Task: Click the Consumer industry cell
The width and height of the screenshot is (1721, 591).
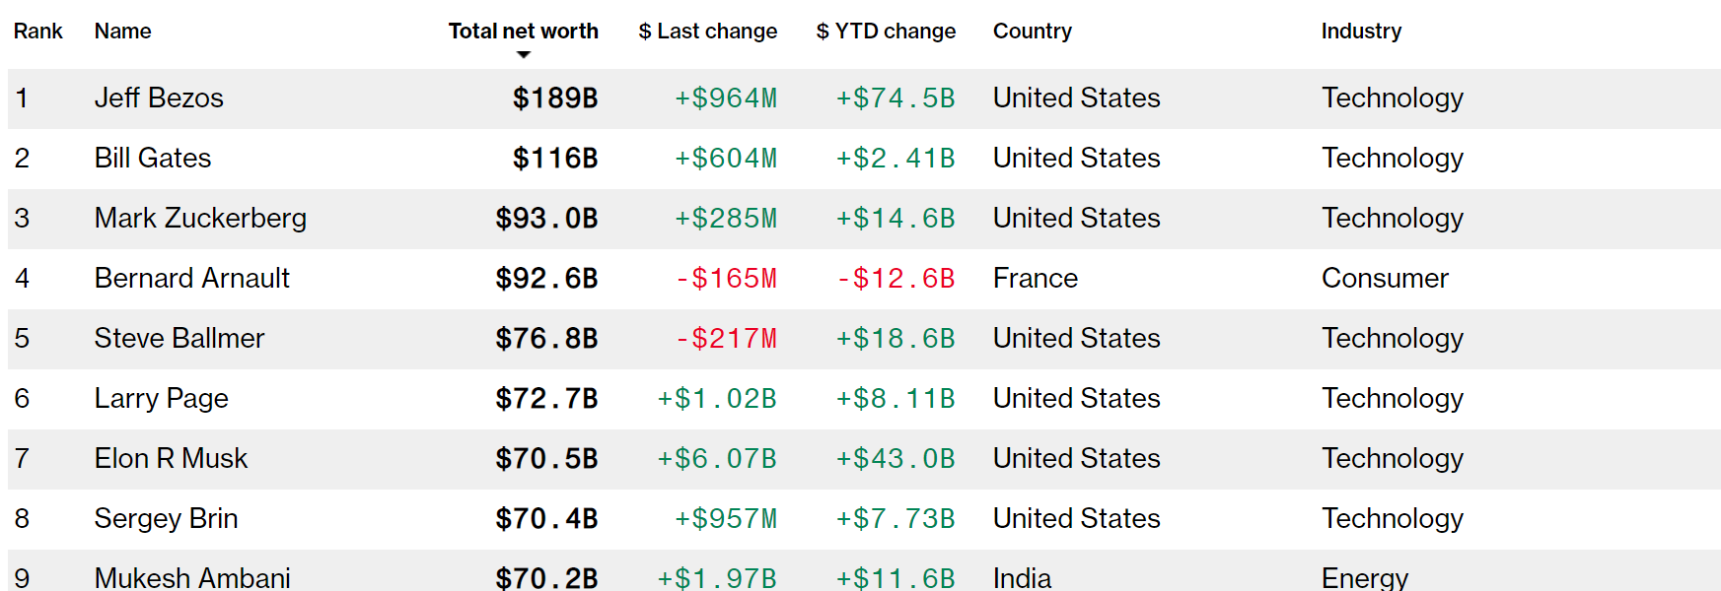Action: [x=1385, y=279]
